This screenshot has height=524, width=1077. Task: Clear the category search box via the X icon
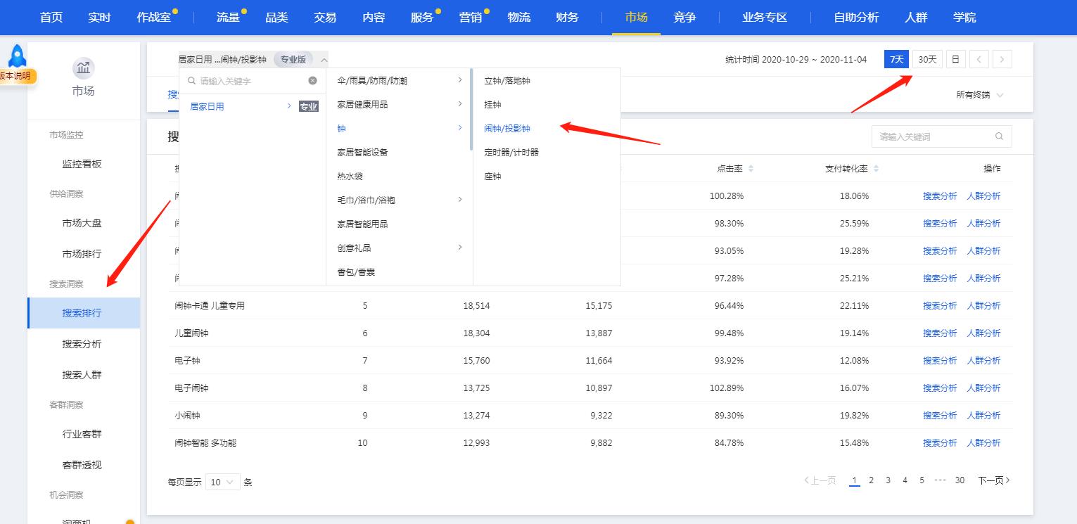312,81
